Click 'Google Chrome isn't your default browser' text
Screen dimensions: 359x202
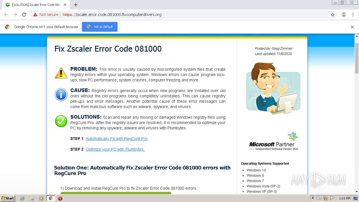click(x=46, y=27)
